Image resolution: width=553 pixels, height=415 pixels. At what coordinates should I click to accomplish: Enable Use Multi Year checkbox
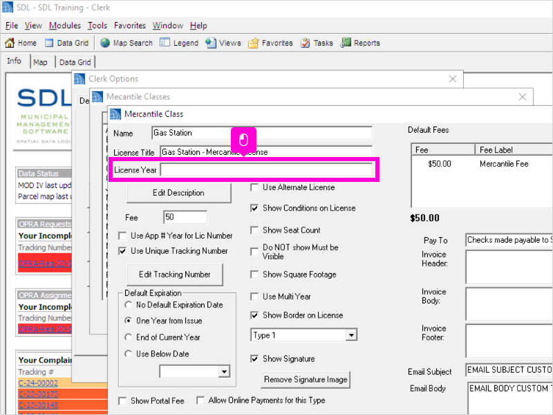[x=254, y=297]
